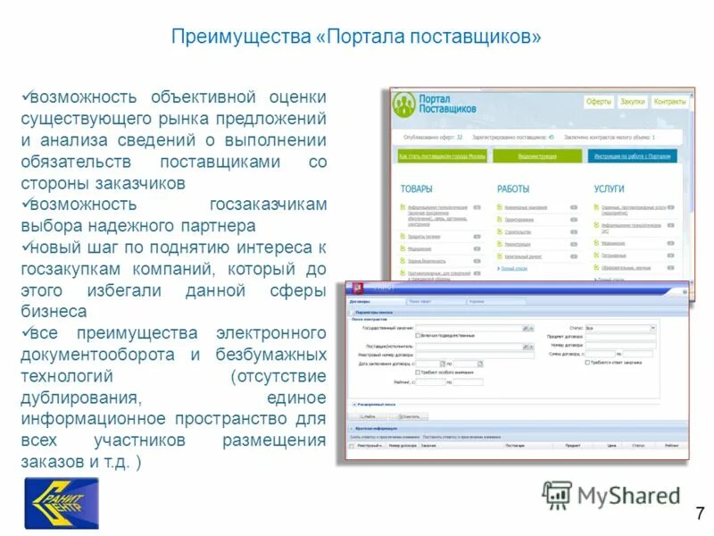Click 'Поставить отметку о привлечении внимания'
The width and height of the screenshot is (714, 536).
click(461, 437)
